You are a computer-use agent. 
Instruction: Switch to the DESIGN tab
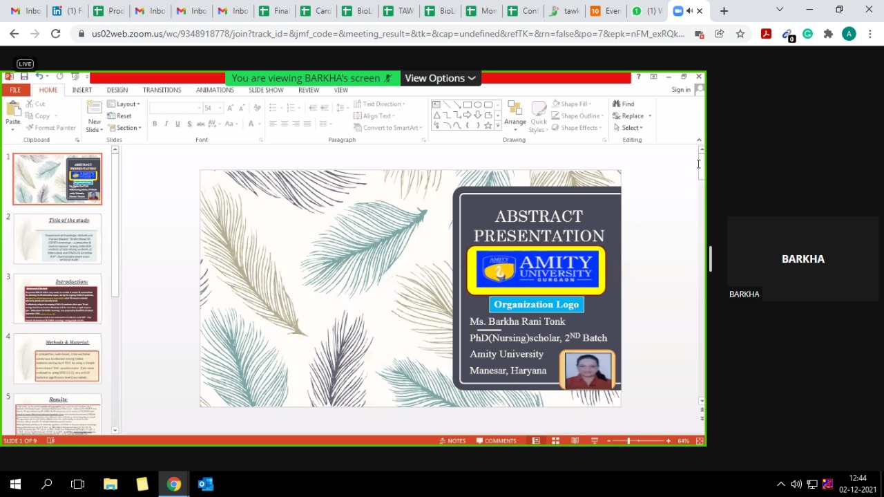click(117, 90)
